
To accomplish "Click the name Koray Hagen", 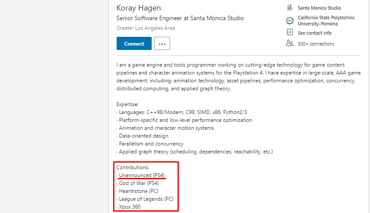I will coord(139,8).
